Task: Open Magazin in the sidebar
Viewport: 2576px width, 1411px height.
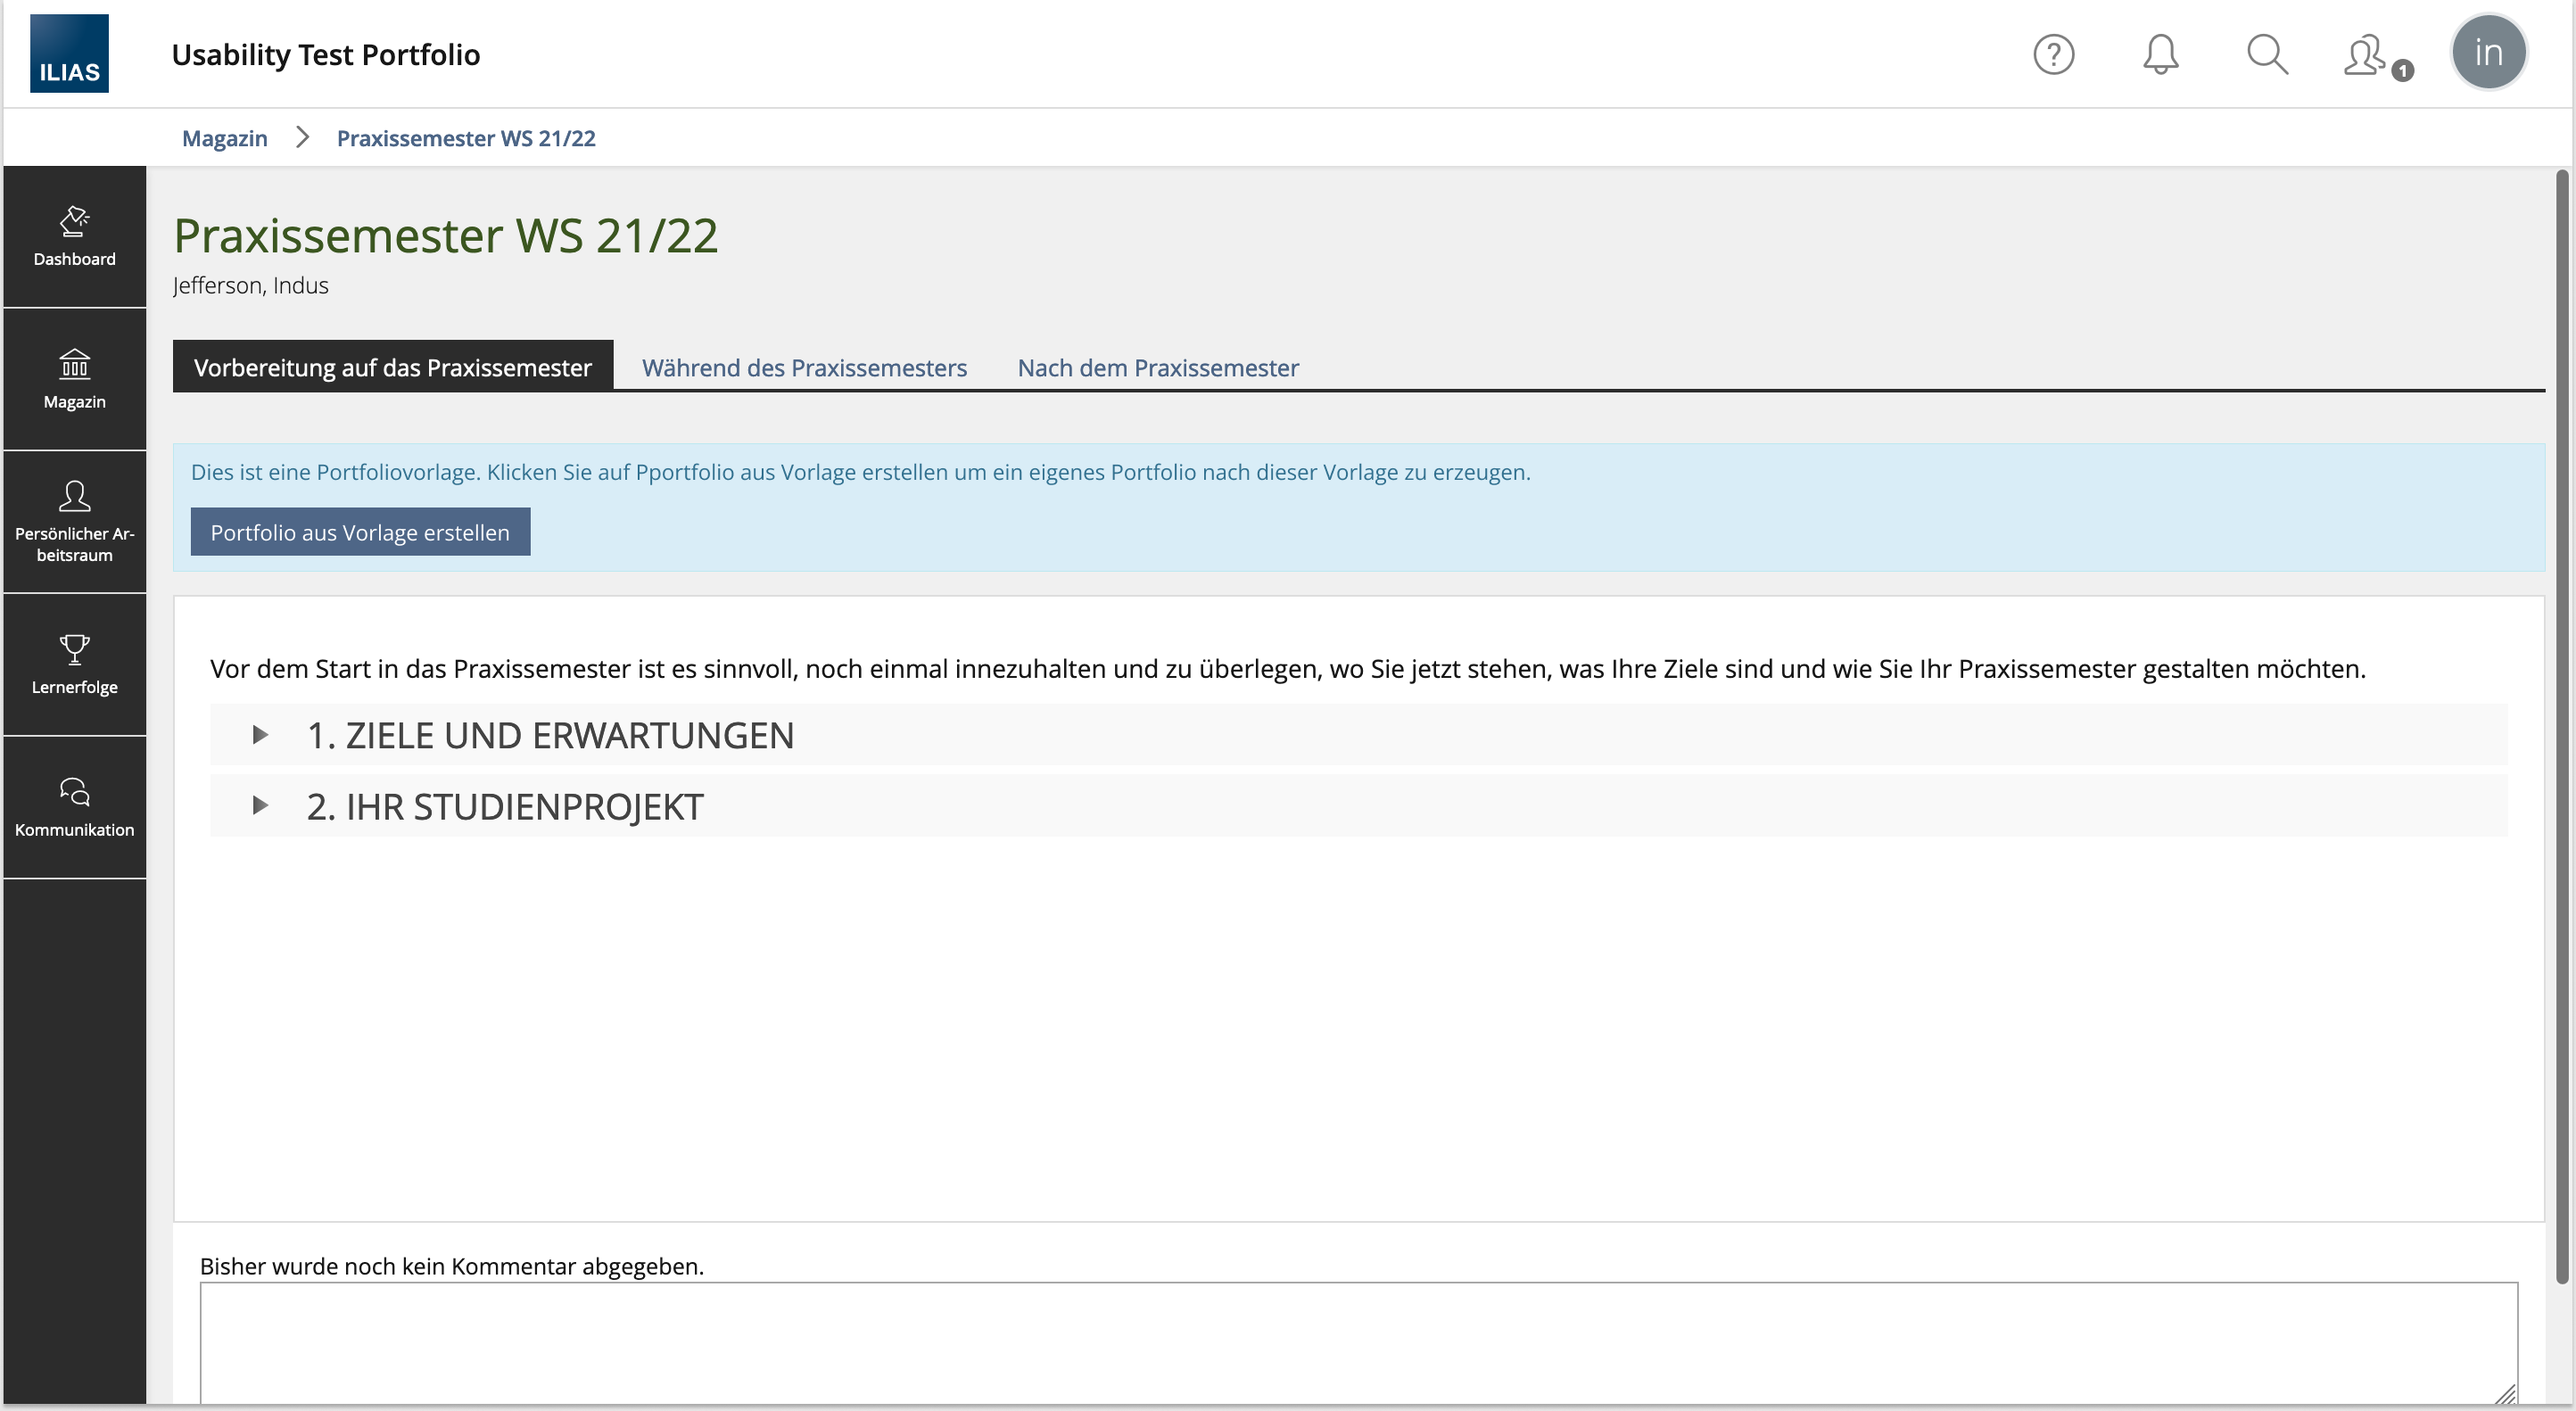Action: [74, 380]
